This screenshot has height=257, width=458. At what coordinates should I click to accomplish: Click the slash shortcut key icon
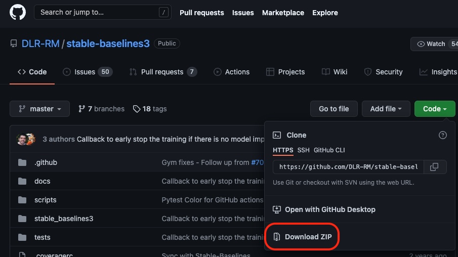[163, 12]
